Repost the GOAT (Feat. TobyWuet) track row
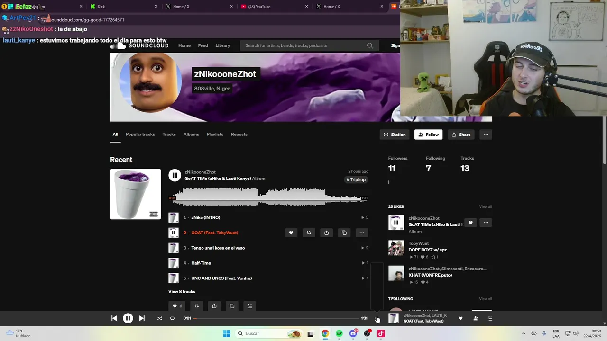 [309, 233]
